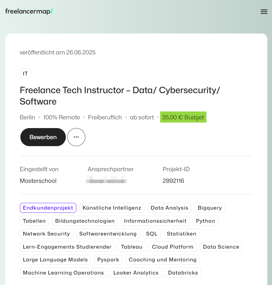Open the hamburger menu icon
Image resolution: width=272 pixels, height=285 pixels.
tap(264, 12)
